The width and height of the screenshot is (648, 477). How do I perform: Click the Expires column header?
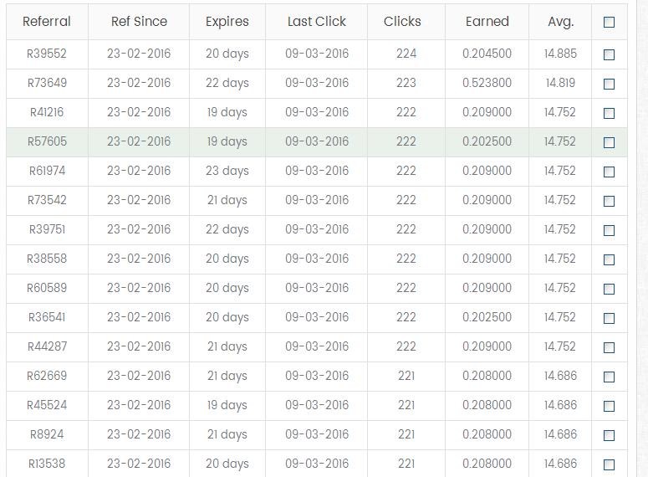[x=227, y=22]
